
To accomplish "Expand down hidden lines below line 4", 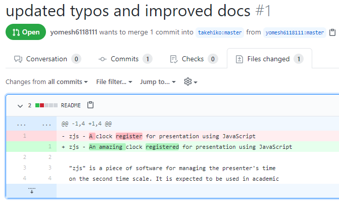I will (31, 191).
